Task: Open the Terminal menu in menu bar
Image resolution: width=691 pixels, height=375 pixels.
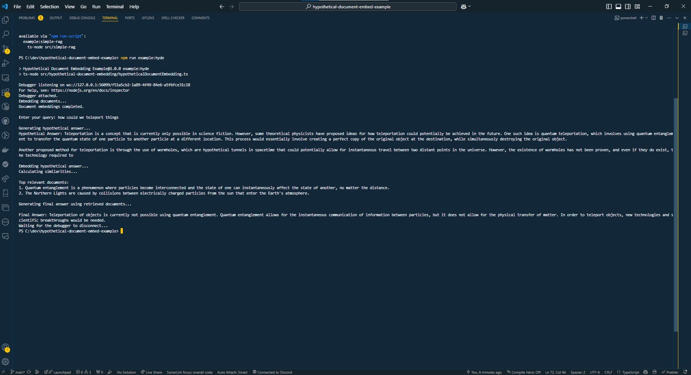Action: point(115,6)
